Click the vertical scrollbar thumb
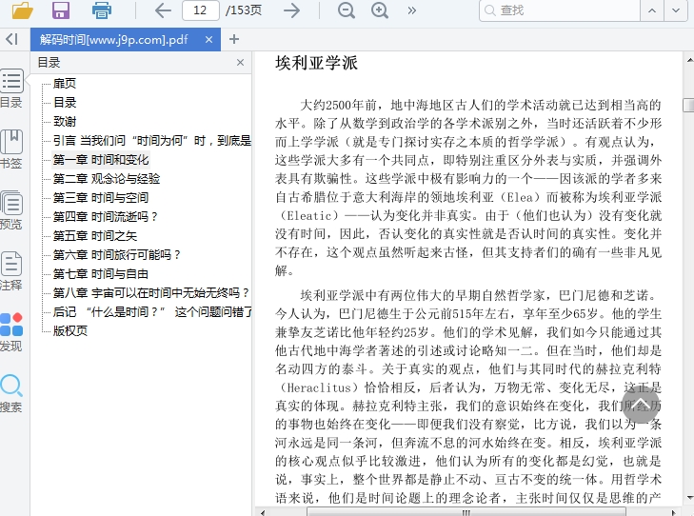 689,105
